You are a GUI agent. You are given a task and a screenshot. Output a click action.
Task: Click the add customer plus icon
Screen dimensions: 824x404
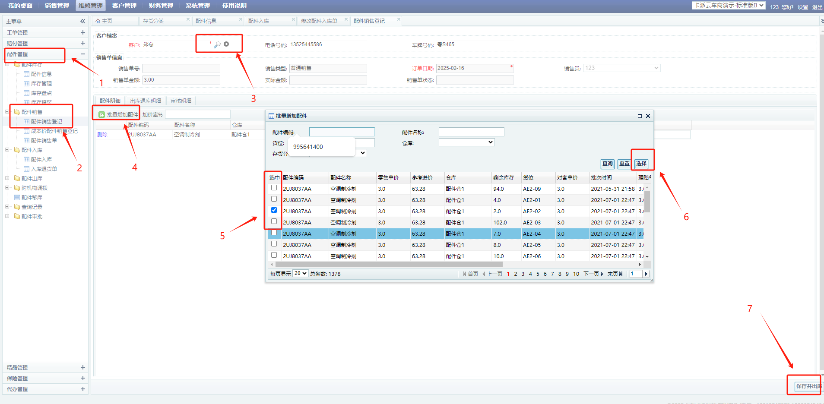click(226, 44)
